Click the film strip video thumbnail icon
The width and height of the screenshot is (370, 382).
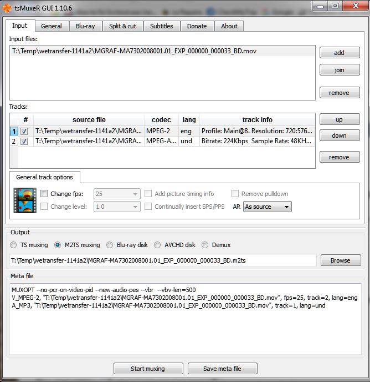[25, 200]
